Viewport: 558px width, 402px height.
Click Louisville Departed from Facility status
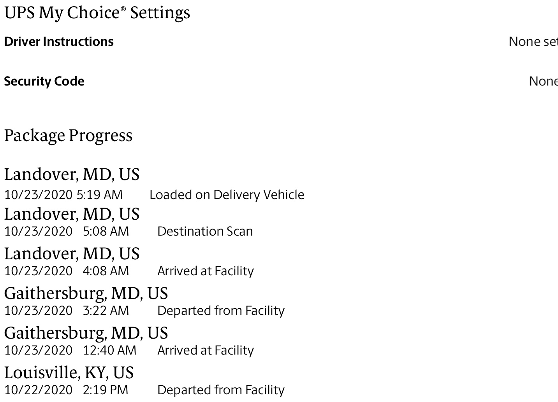[221, 390]
